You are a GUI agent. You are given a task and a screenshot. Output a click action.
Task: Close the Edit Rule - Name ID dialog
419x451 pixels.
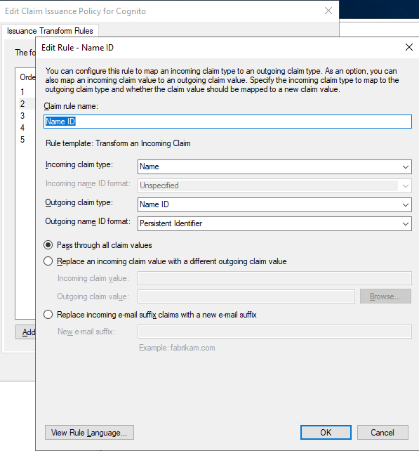pos(409,47)
